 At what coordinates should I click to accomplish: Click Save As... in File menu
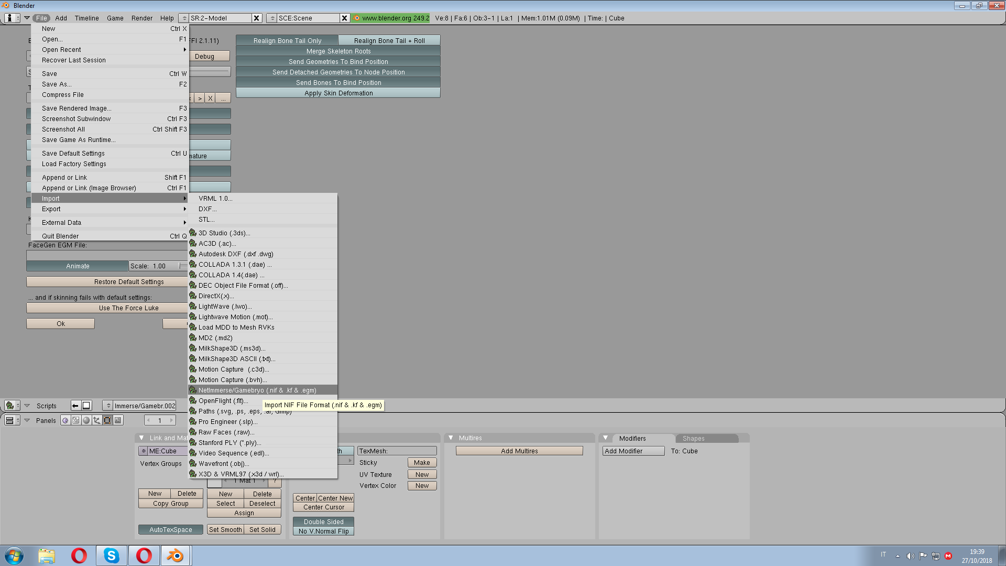110,84
